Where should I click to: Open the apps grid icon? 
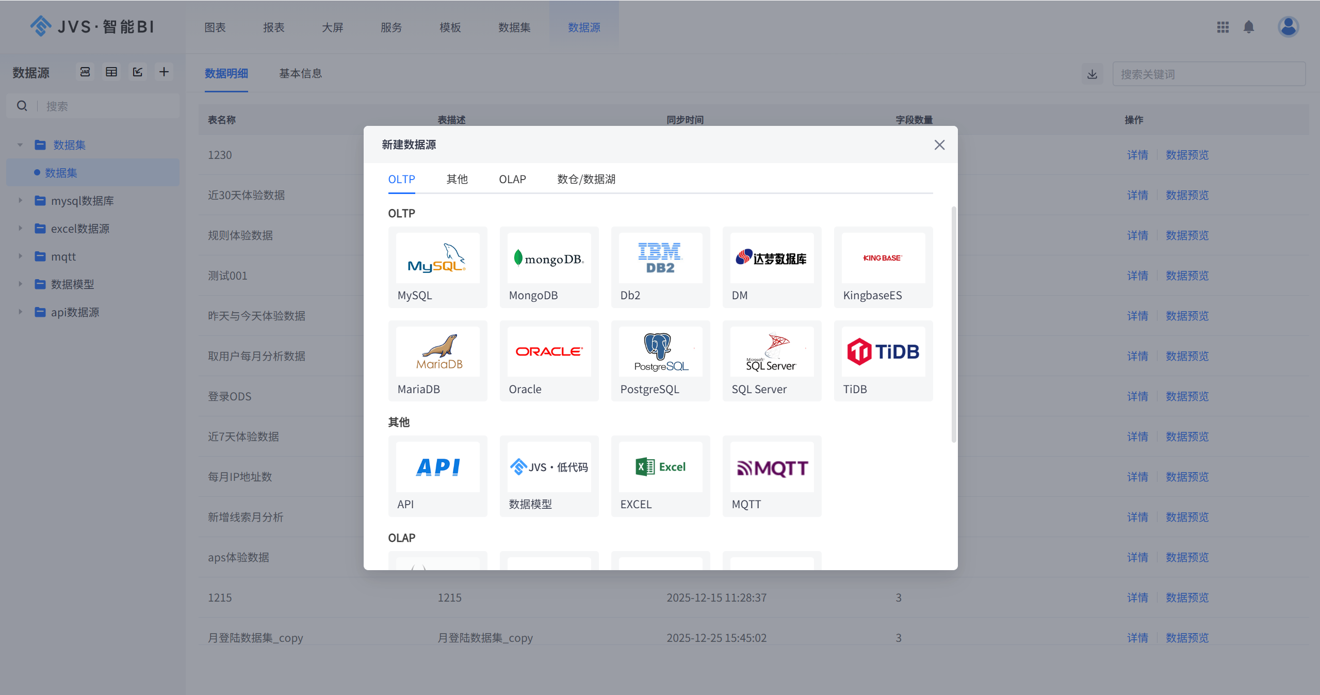pos(1223,27)
